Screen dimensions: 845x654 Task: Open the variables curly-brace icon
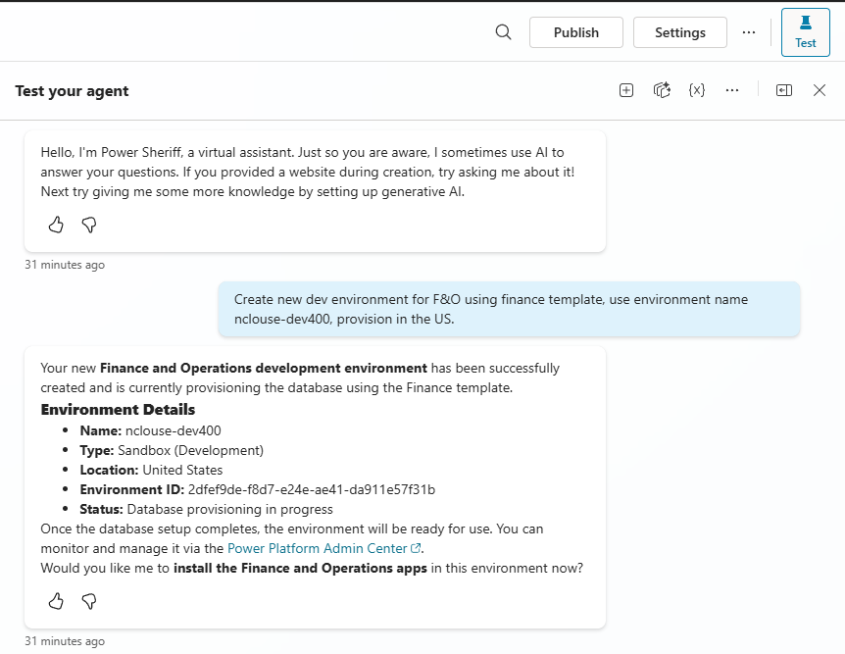pyautogui.click(x=697, y=90)
